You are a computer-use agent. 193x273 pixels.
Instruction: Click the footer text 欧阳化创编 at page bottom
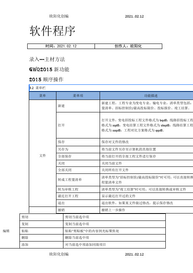59,254
